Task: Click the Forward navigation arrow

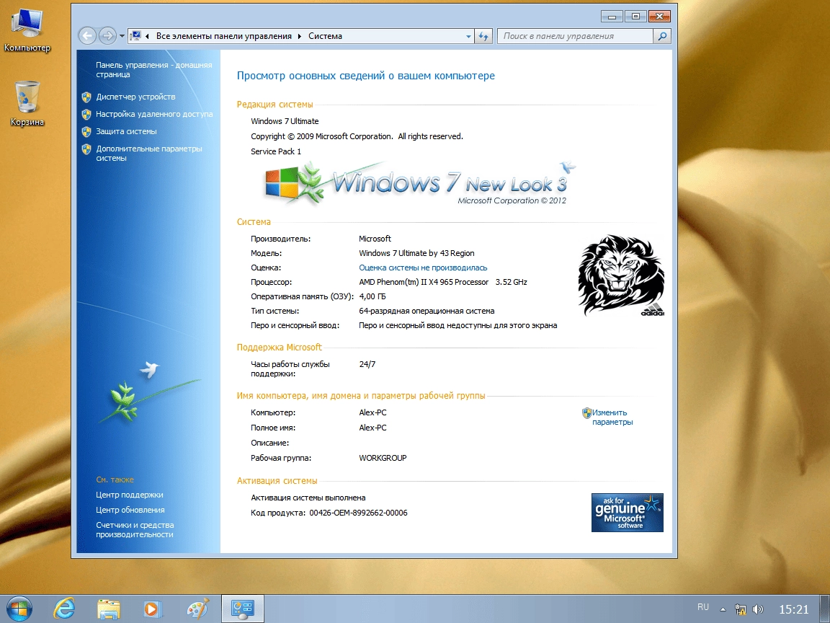Action: [x=107, y=36]
